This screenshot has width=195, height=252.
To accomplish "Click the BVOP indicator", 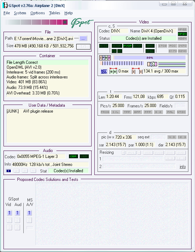I will pos(138,46).
